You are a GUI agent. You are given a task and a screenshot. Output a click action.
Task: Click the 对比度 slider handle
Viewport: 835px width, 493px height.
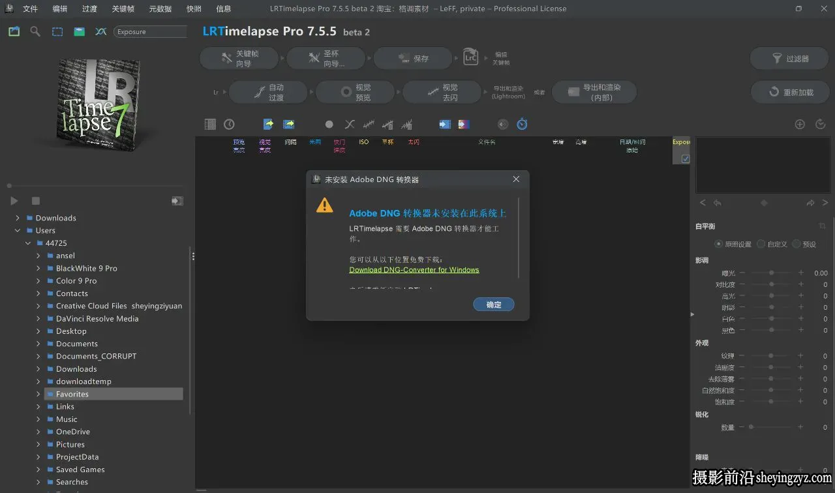772,284
